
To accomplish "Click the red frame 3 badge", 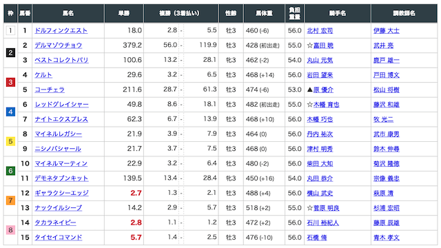I will (10, 82).
